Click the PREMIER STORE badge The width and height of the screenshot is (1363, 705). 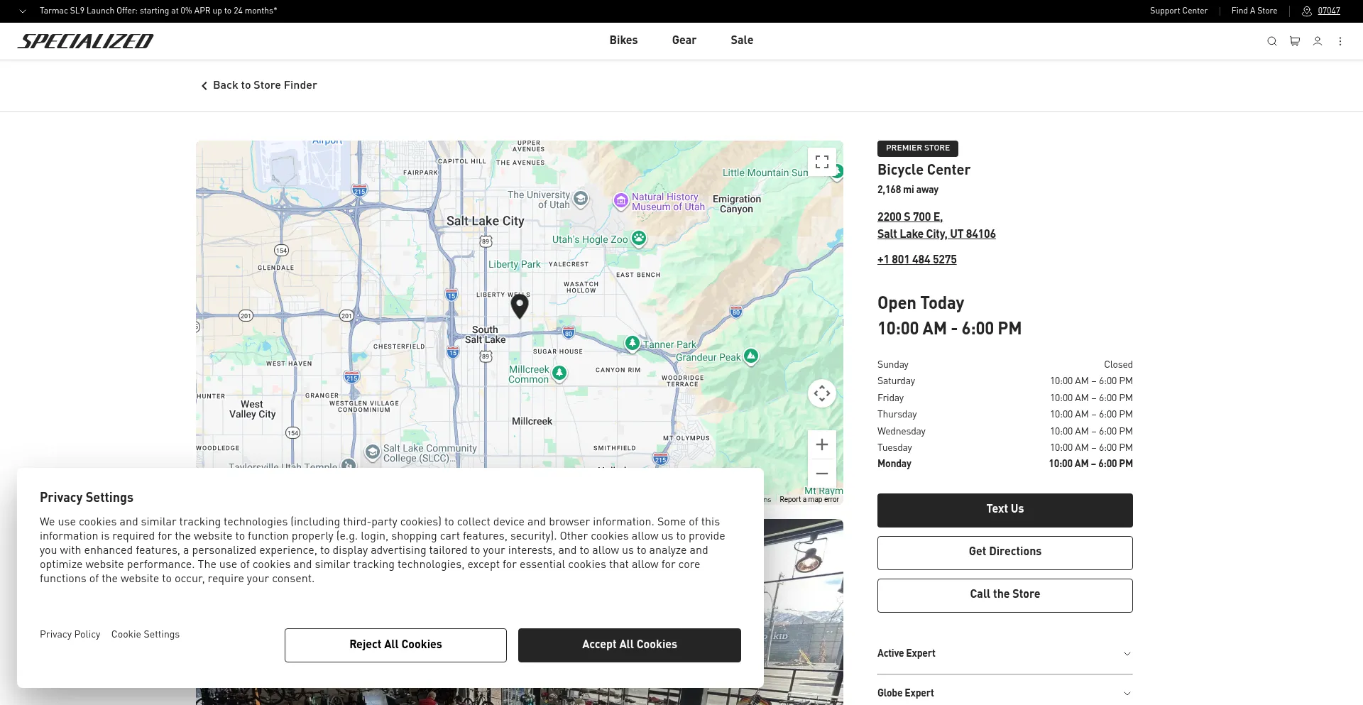(x=918, y=148)
